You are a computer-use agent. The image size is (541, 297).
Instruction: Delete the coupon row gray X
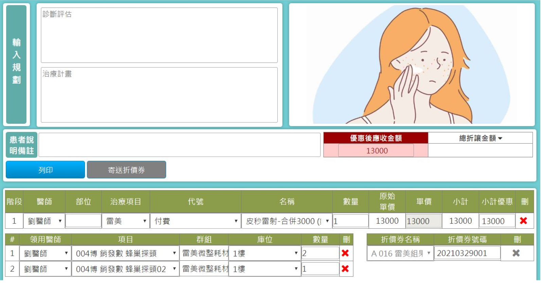(x=516, y=253)
